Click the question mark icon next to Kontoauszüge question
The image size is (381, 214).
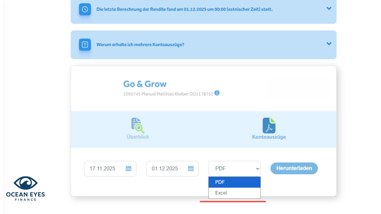(85, 44)
